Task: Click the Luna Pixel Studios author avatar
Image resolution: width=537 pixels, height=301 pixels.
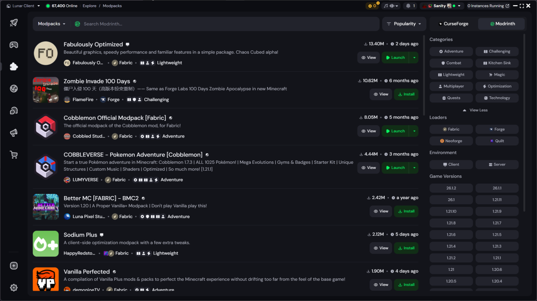Action: tap(67, 217)
